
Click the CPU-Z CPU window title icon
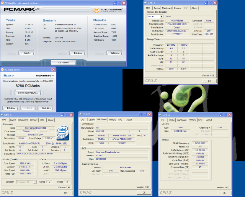tap(2, 114)
